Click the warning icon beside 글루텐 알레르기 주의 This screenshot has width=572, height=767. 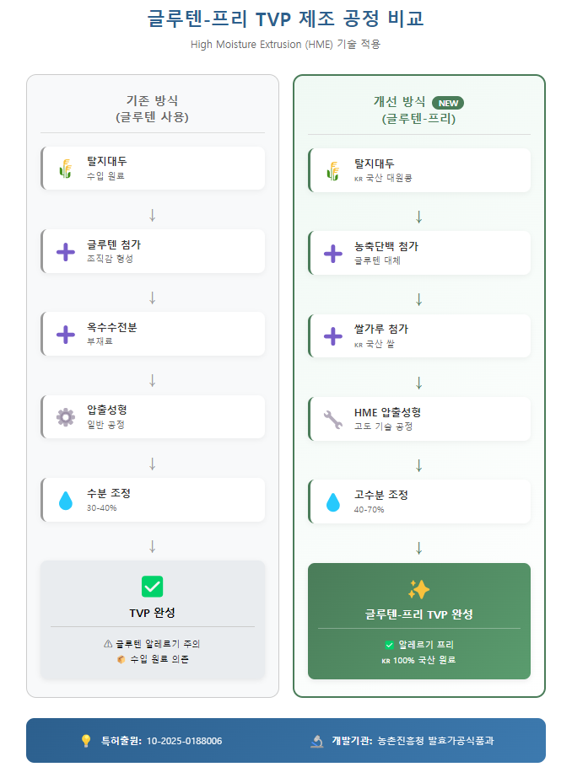108,643
